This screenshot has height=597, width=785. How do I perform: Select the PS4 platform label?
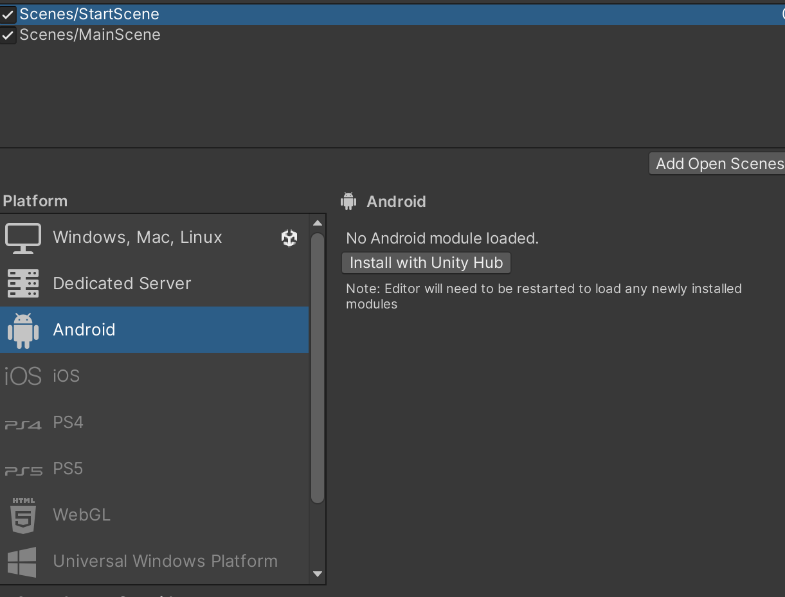[68, 422]
